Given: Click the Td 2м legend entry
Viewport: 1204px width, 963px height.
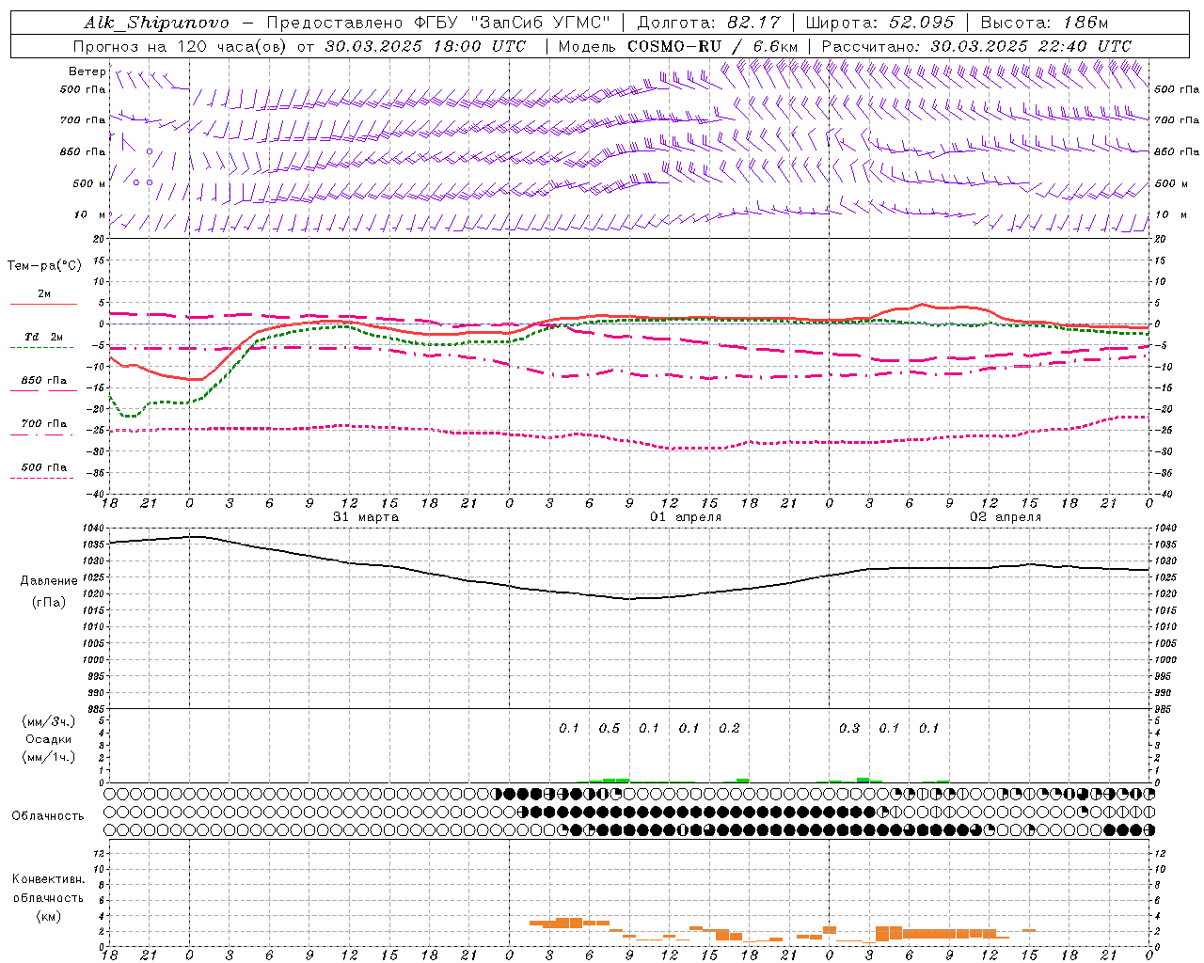Looking at the screenshot, I should click(x=43, y=338).
